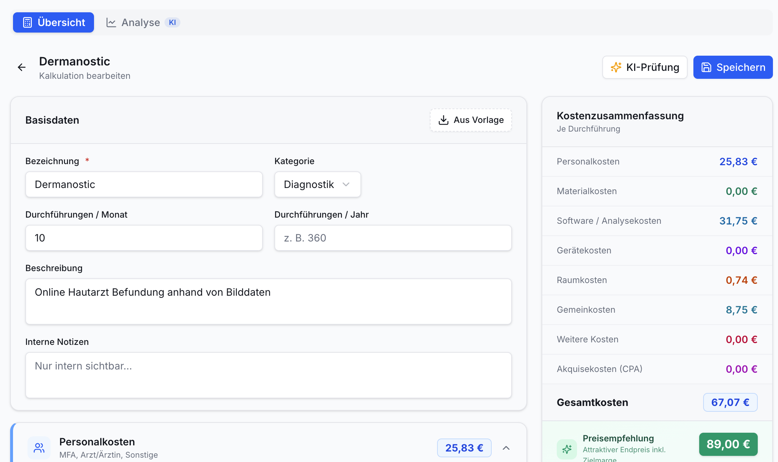Screen dimensions: 778x462
Task: Click the back arrow next to Dermanostic
Action: click(22, 67)
